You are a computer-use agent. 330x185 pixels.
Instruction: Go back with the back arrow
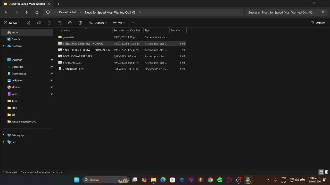point(6,12)
